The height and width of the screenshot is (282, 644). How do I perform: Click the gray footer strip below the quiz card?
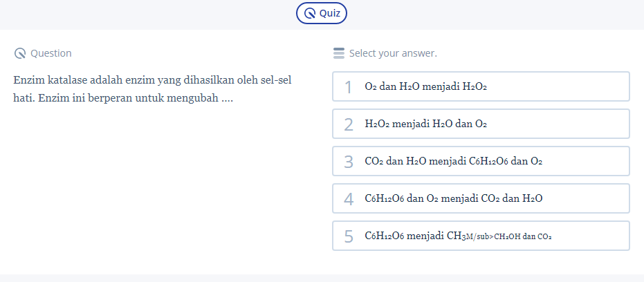pyautogui.click(x=322, y=278)
